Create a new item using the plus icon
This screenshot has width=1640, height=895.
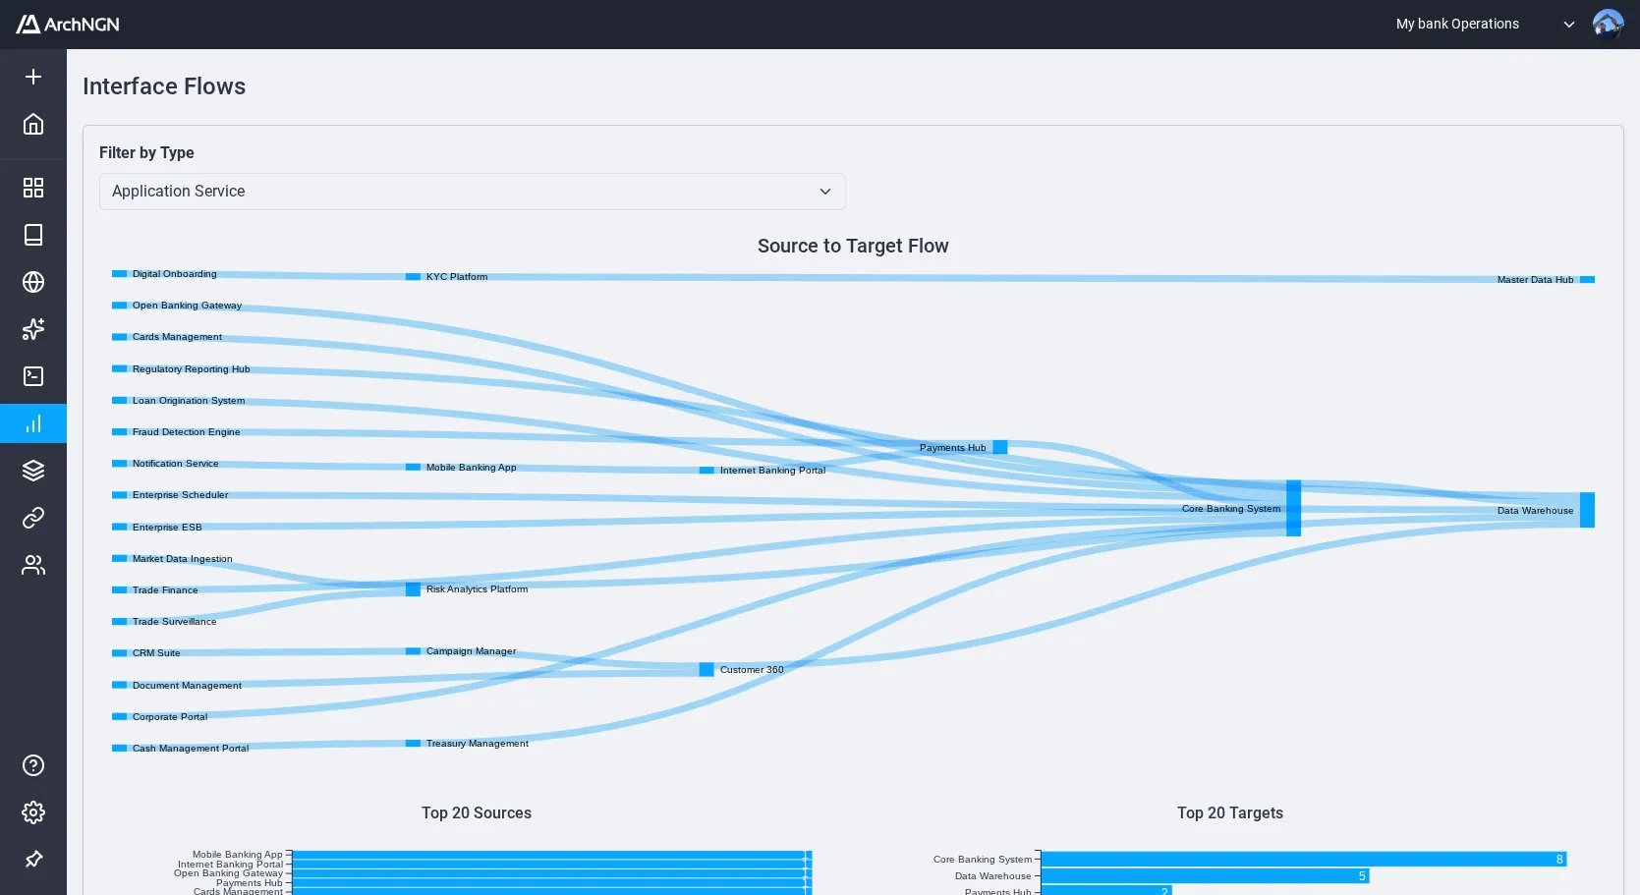pyautogui.click(x=33, y=76)
